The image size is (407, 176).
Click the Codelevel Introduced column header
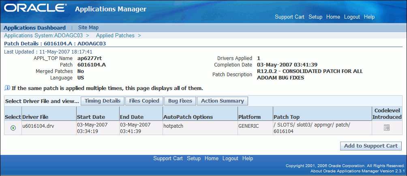387,114
